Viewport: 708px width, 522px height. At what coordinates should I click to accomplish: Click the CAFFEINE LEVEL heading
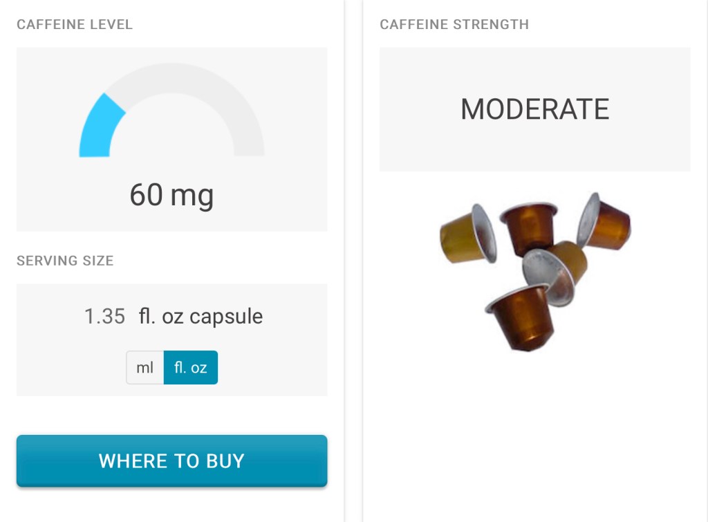(75, 25)
